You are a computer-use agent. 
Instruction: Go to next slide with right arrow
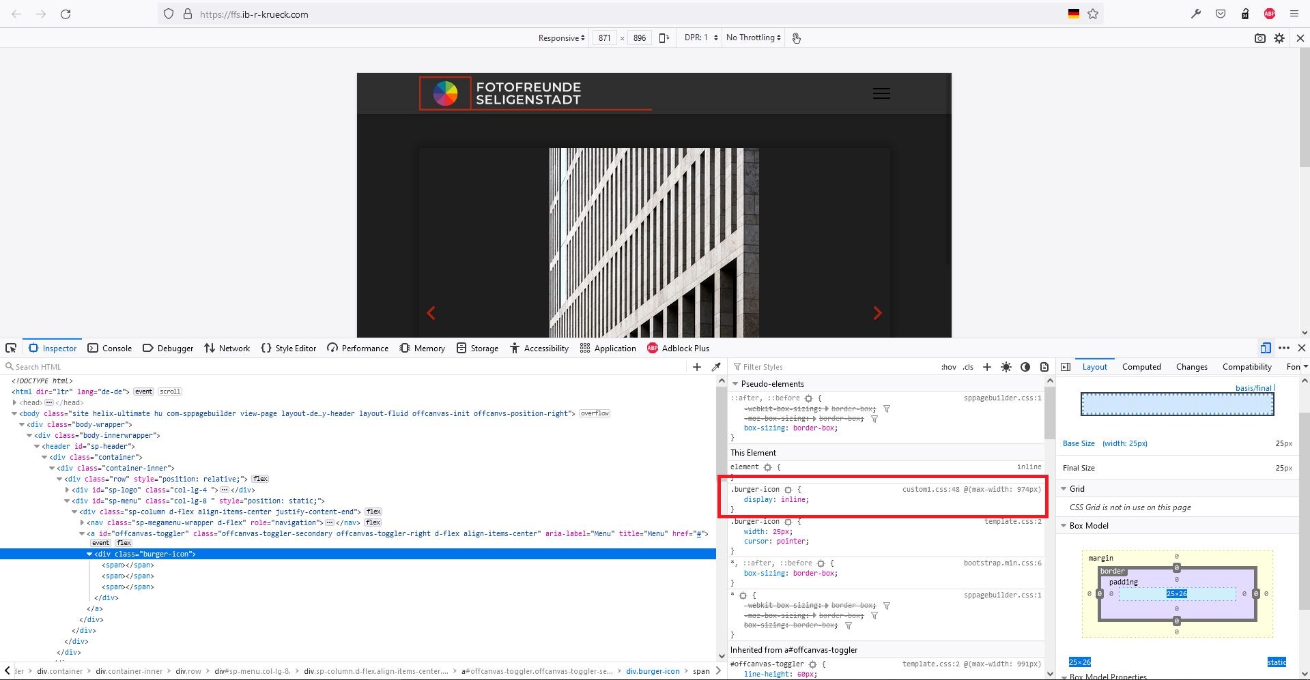point(877,313)
